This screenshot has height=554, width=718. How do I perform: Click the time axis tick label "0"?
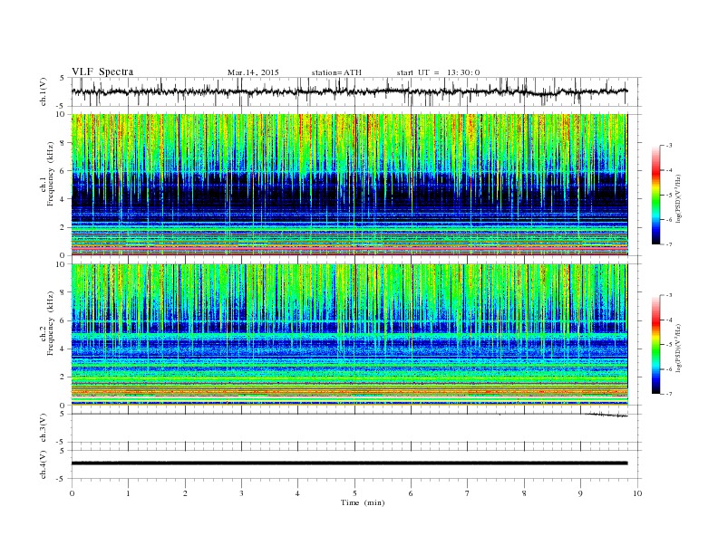coord(72,493)
